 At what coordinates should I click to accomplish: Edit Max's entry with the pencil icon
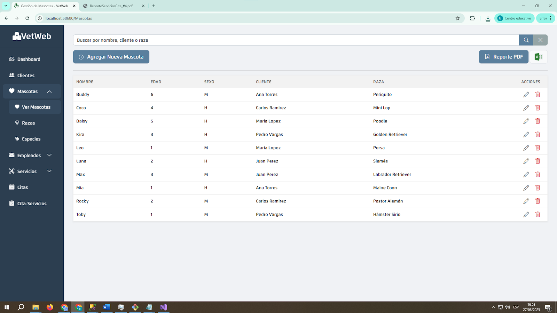526,175
